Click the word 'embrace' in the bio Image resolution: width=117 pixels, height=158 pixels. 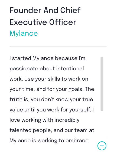tap(77, 140)
